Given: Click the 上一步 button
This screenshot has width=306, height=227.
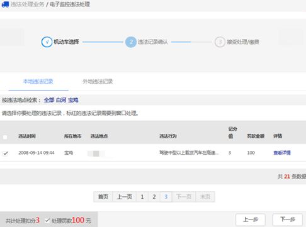Looking at the screenshot, I should [x=251, y=219].
